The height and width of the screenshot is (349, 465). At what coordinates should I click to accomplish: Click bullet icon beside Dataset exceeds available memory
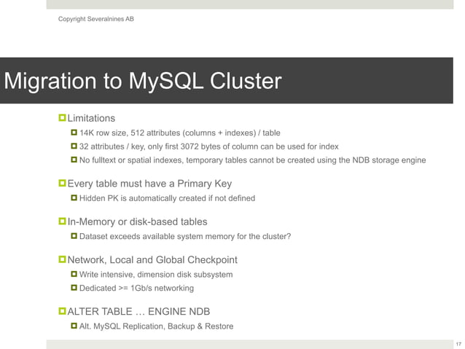click(74, 236)
